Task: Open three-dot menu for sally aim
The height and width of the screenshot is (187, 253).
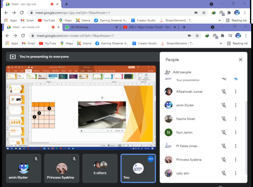Action: [236, 173]
